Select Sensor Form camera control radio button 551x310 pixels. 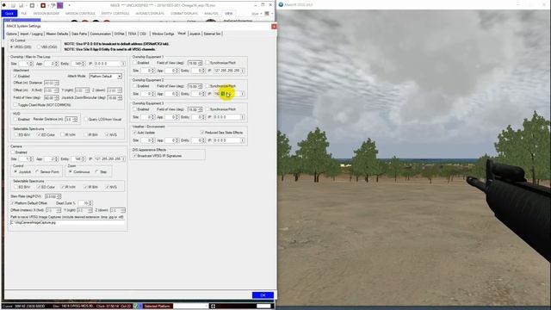(x=37, y=171)
